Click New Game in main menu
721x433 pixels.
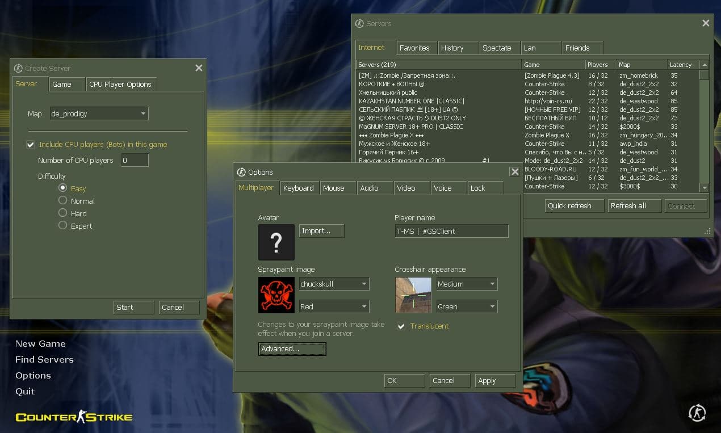(40, 343)
